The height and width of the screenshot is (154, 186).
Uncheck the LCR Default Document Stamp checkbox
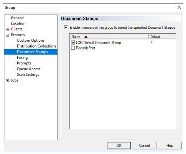(x=73, y=43)
